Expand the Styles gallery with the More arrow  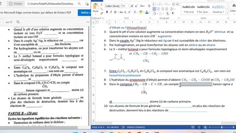point(227,13)
